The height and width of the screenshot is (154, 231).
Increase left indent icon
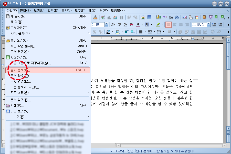[220, 24]
